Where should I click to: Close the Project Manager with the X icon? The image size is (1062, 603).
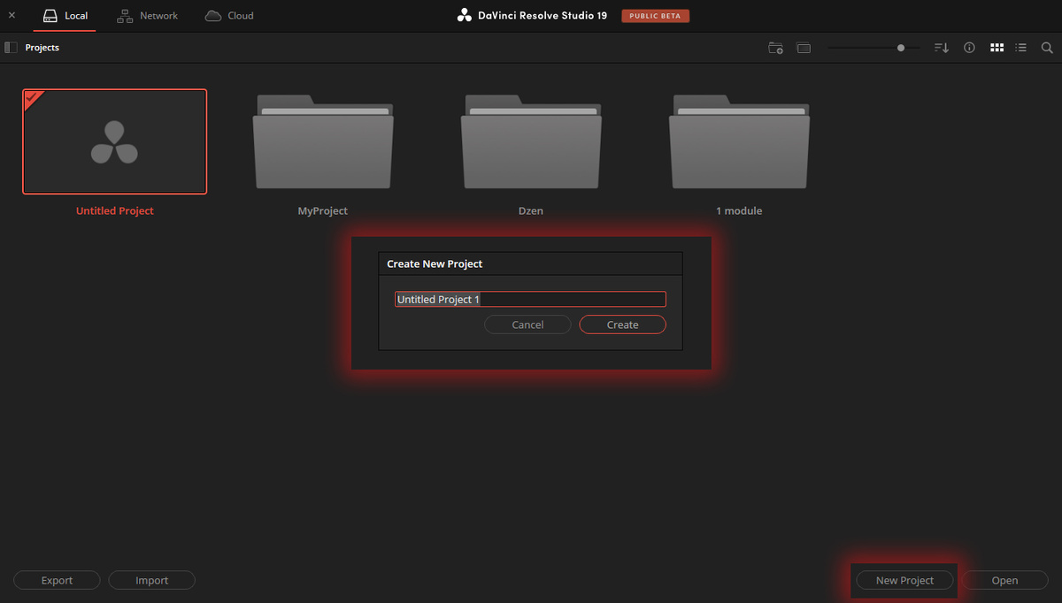coord(12,15)
